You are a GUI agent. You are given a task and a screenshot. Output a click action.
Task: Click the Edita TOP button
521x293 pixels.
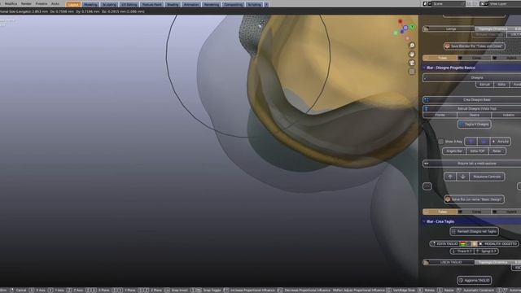(477, 151)
